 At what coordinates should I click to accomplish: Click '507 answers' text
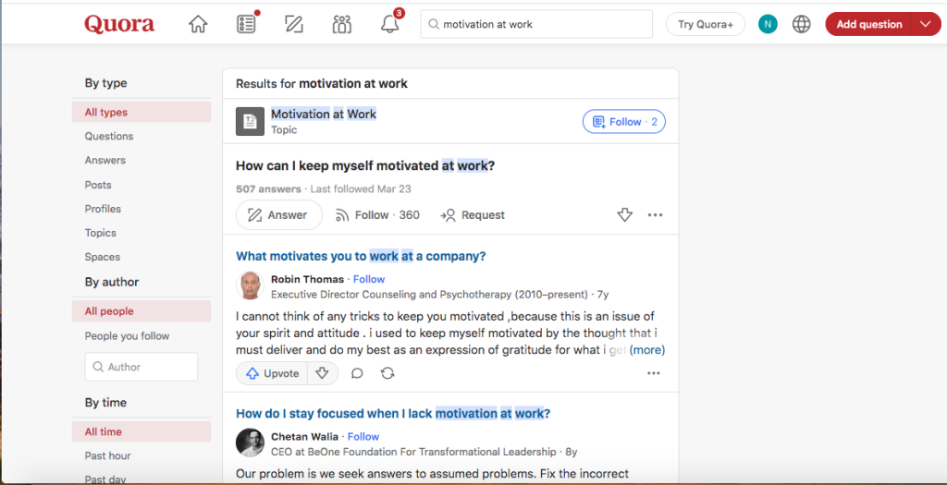268,188
